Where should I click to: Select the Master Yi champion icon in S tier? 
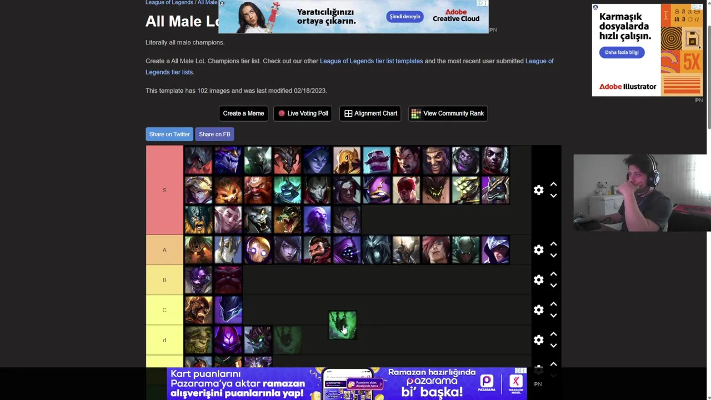pos(466,190)
